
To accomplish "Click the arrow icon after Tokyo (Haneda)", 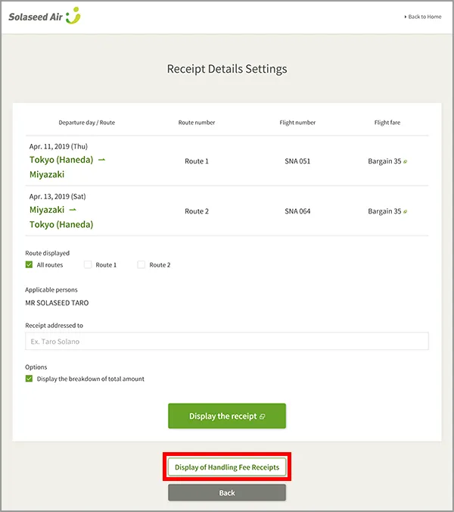I will [x=102, y=160].
